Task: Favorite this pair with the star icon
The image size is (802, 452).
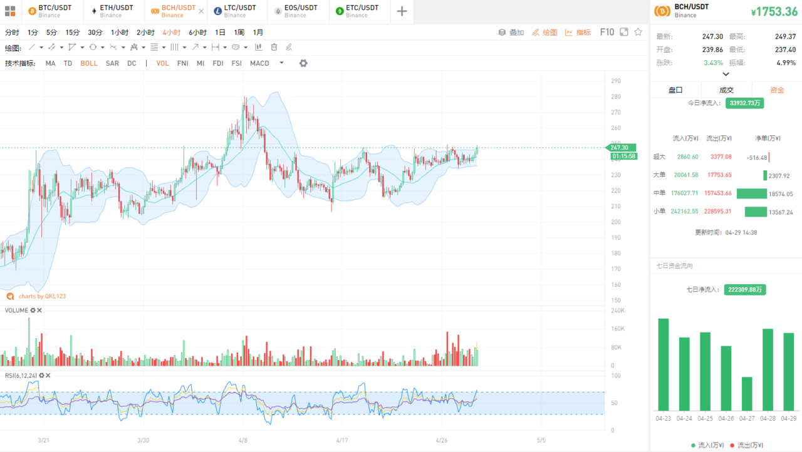Action: (x=638, y=32)
